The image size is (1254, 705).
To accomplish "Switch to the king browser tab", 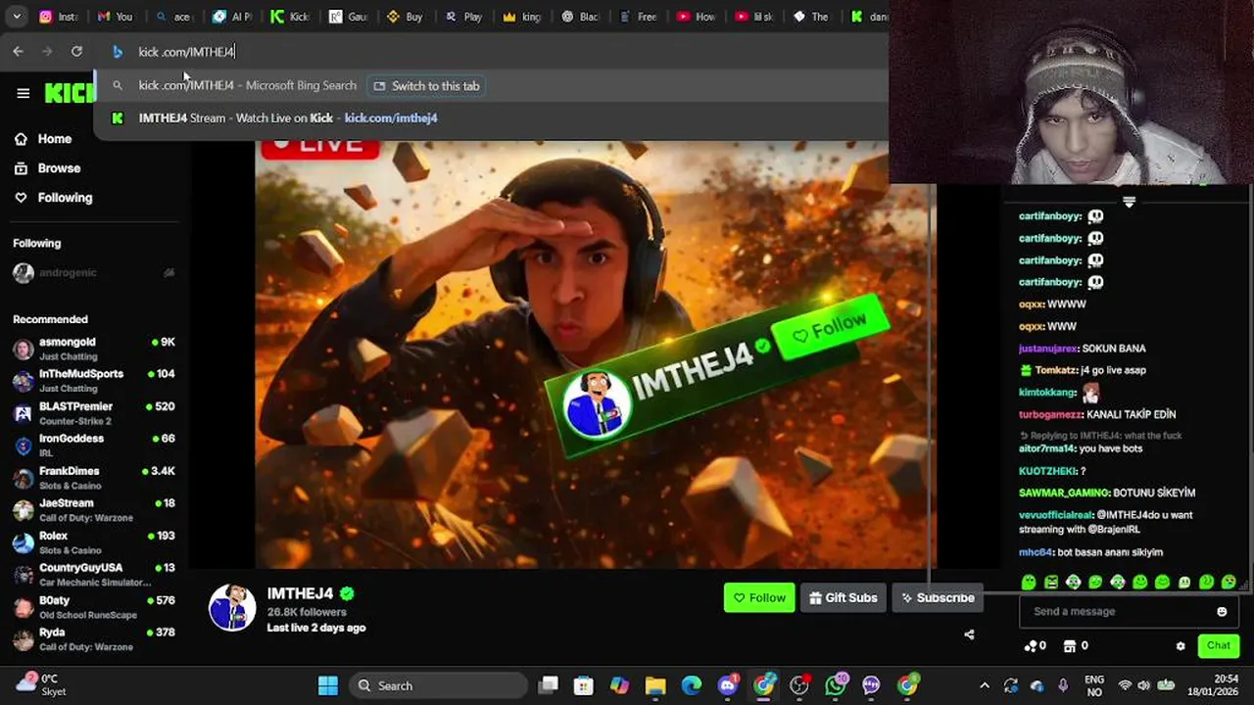I will point(520,17).
